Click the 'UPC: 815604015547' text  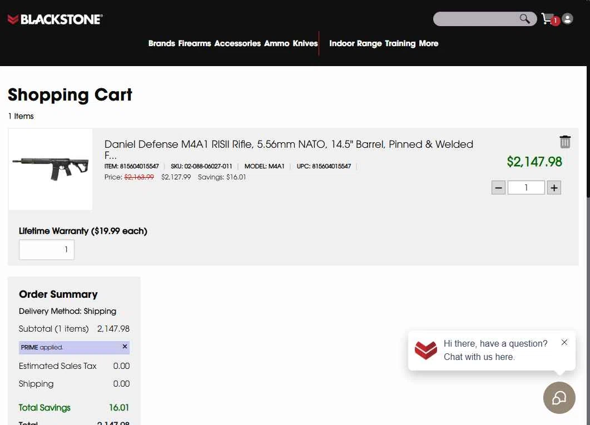pos(324,166)
